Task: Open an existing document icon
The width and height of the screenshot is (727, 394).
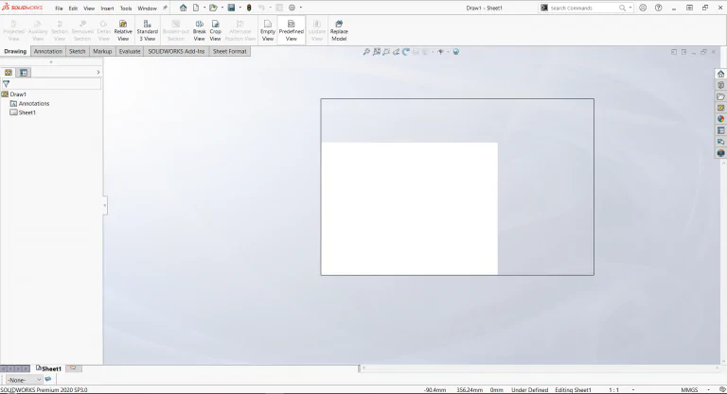Action: (213, 8)
